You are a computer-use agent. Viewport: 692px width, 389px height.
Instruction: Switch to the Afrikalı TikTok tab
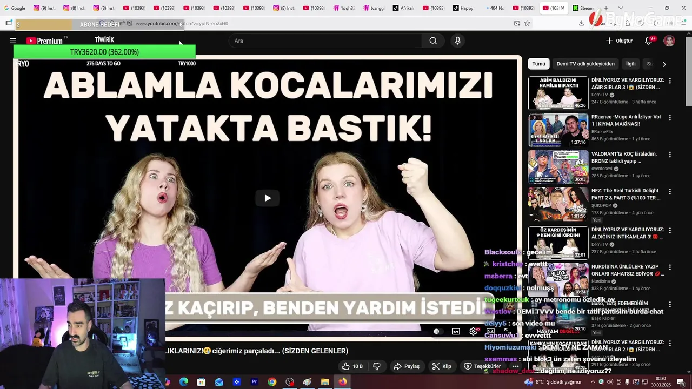click(404, 8)
